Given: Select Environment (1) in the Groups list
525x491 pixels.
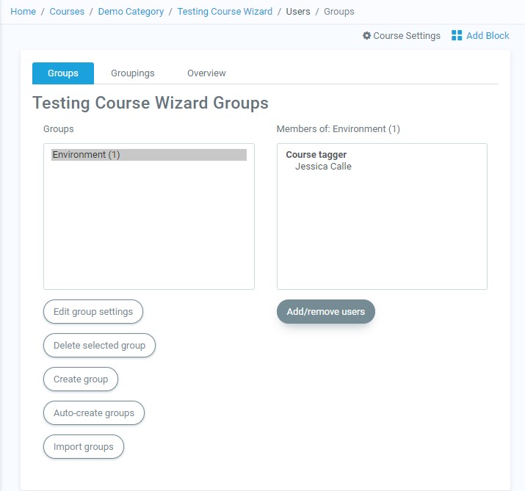Looking at the screenshot, I should click(86, 155).
